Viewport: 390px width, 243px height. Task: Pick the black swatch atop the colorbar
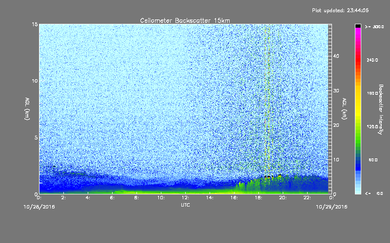[358, 26]
